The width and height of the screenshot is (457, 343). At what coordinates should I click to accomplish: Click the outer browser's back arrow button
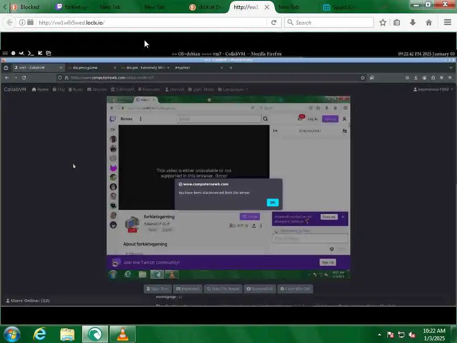pyautogui.click(x=9, y=22)
